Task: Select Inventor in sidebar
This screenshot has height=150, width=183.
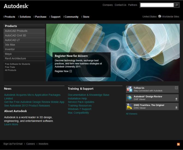Action: (24, 49)
